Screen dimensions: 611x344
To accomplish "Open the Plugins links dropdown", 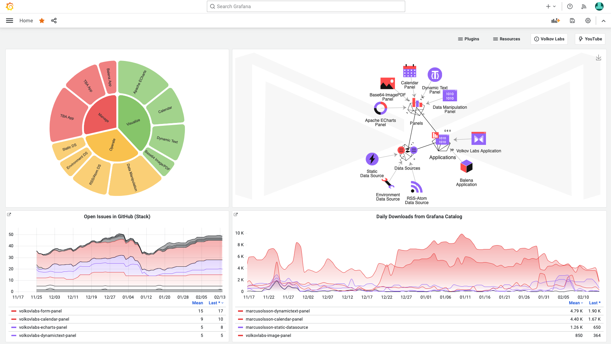I will [x=469, y=39].
